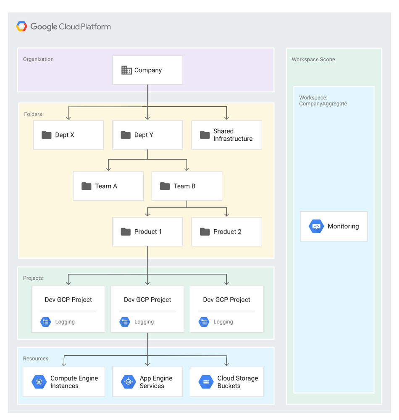Click the Resources section label
Image resolution: width=399 pixels, height=420 pixels.
coord(36,359)
